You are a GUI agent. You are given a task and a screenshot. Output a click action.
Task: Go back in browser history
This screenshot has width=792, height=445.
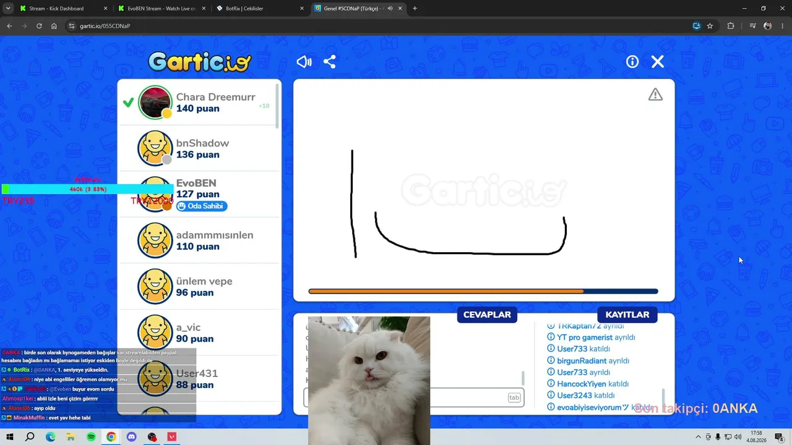pyautogui.click(x=9, y=26)
